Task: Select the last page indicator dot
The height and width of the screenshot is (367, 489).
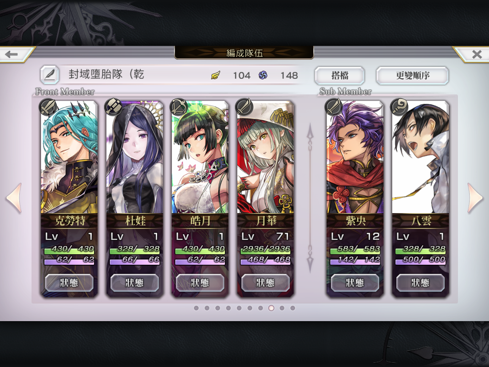Action: 293,308
